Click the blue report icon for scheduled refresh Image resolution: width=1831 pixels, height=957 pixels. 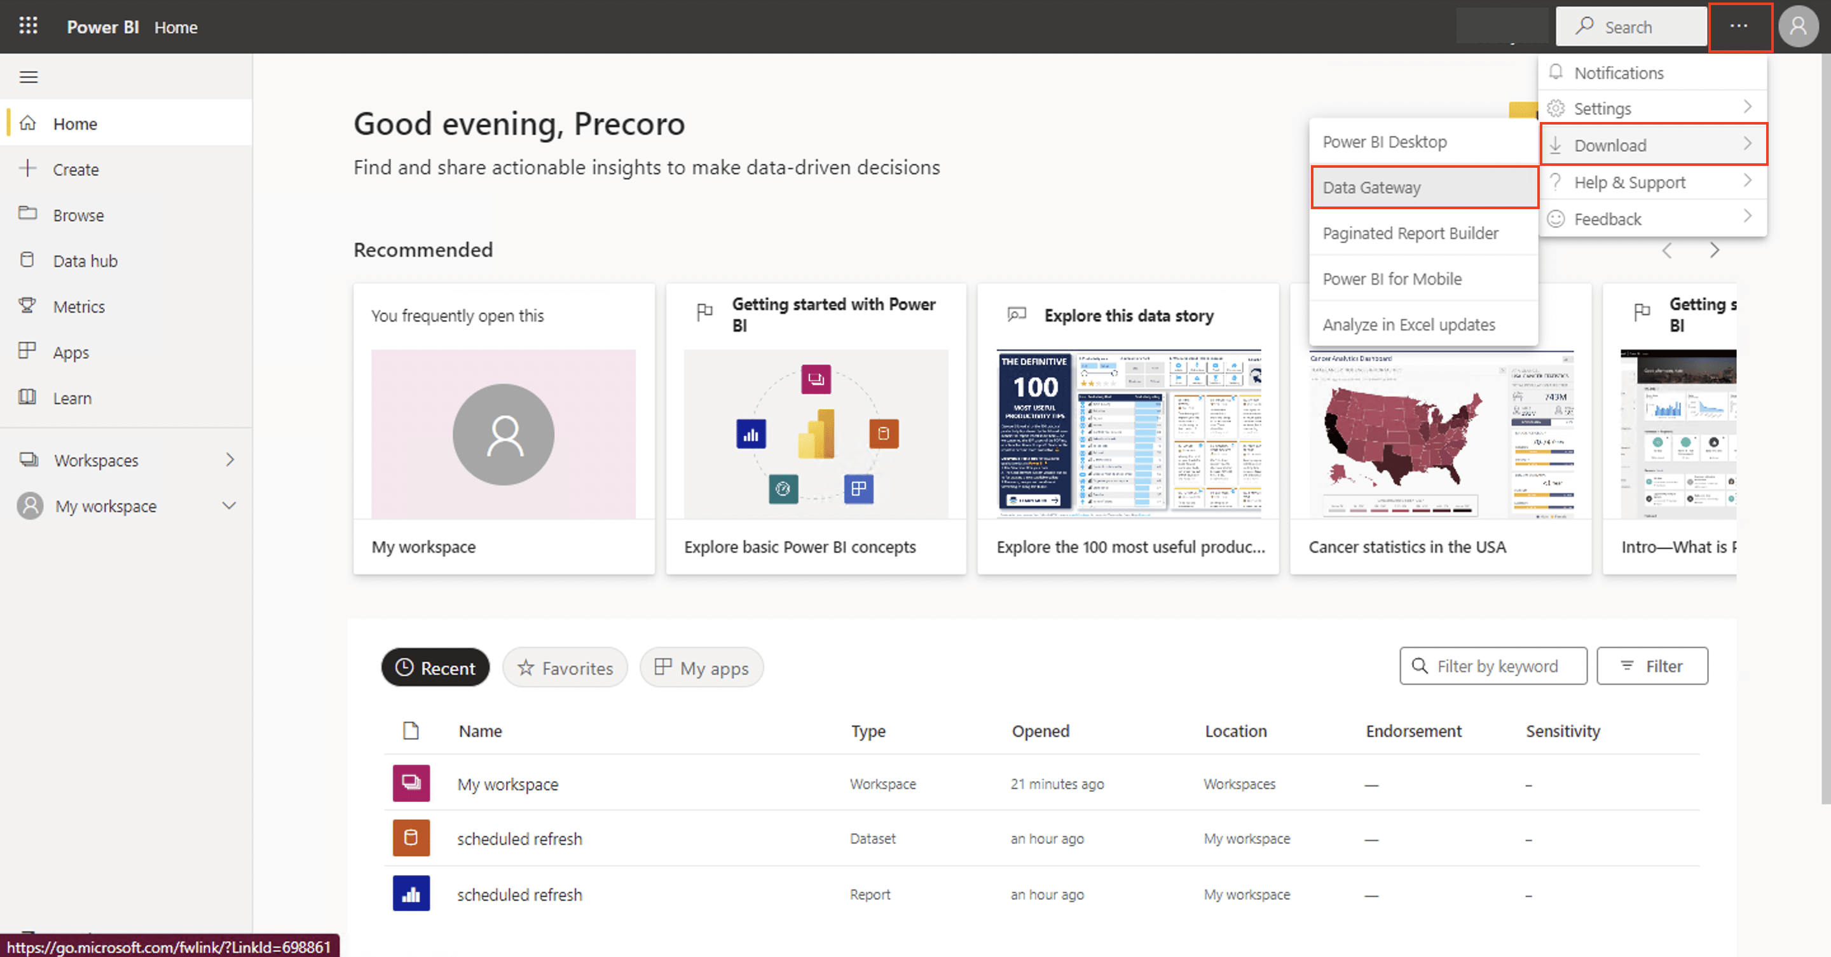pyautogui.click(x=411, y=893)
